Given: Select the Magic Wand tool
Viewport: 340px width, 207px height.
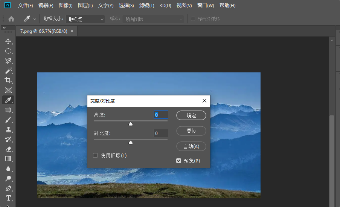Looking at the screenshot, I should 8,71.
